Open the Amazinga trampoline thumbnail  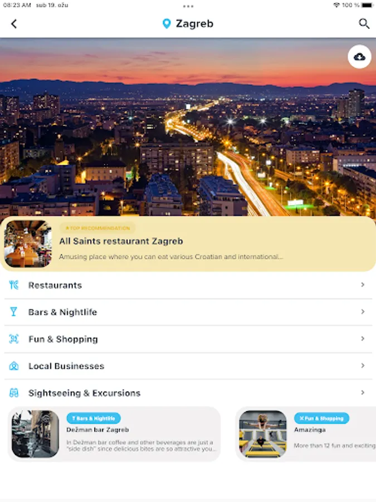[x=263, y=434]
